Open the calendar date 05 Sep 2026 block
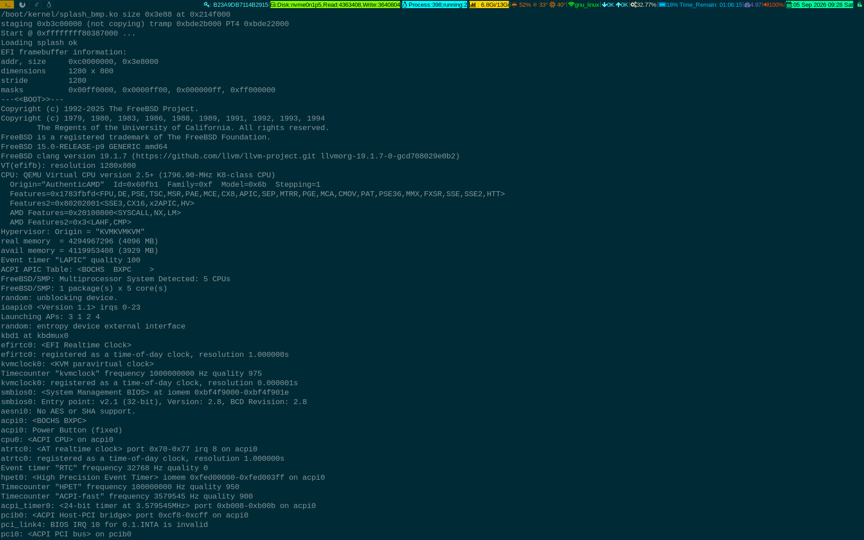Screen dimensions: 864x540 pos(819,5)
